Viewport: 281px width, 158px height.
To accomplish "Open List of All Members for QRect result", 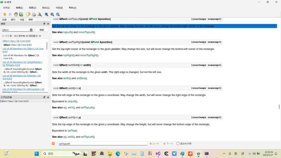I will coord(23,50).
